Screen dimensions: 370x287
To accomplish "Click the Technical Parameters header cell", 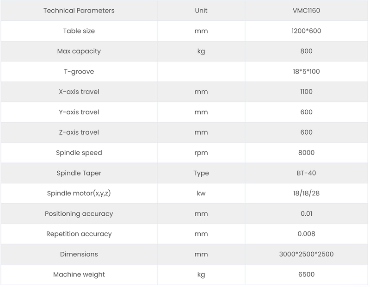I will 79,11.
